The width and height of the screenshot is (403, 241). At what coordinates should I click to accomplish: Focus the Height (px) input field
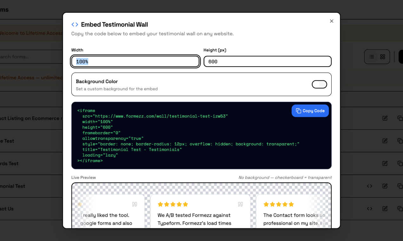tap(267, 61)
